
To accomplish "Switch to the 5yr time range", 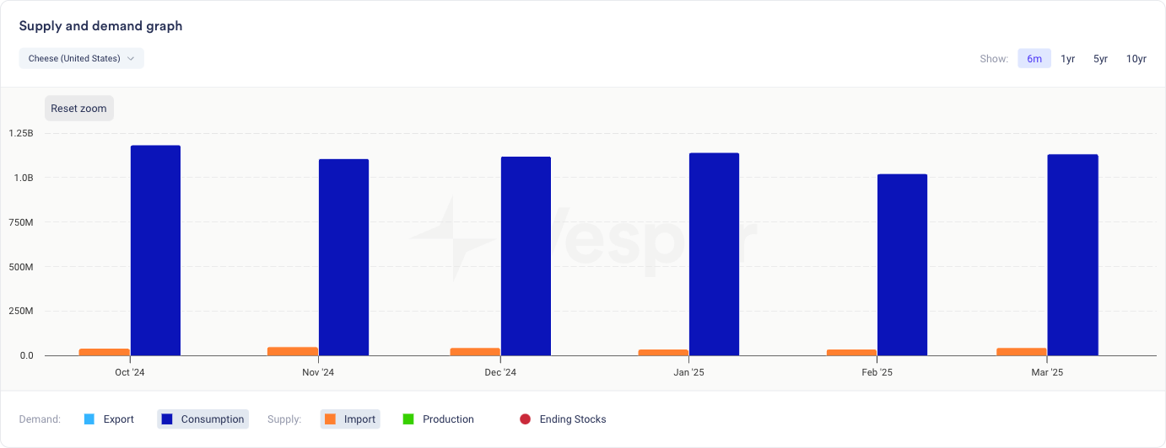I will pyautogui.click(x=1100, y=59).
